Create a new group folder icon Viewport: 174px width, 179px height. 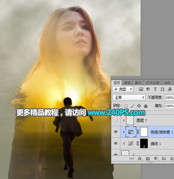coord(164,159)
